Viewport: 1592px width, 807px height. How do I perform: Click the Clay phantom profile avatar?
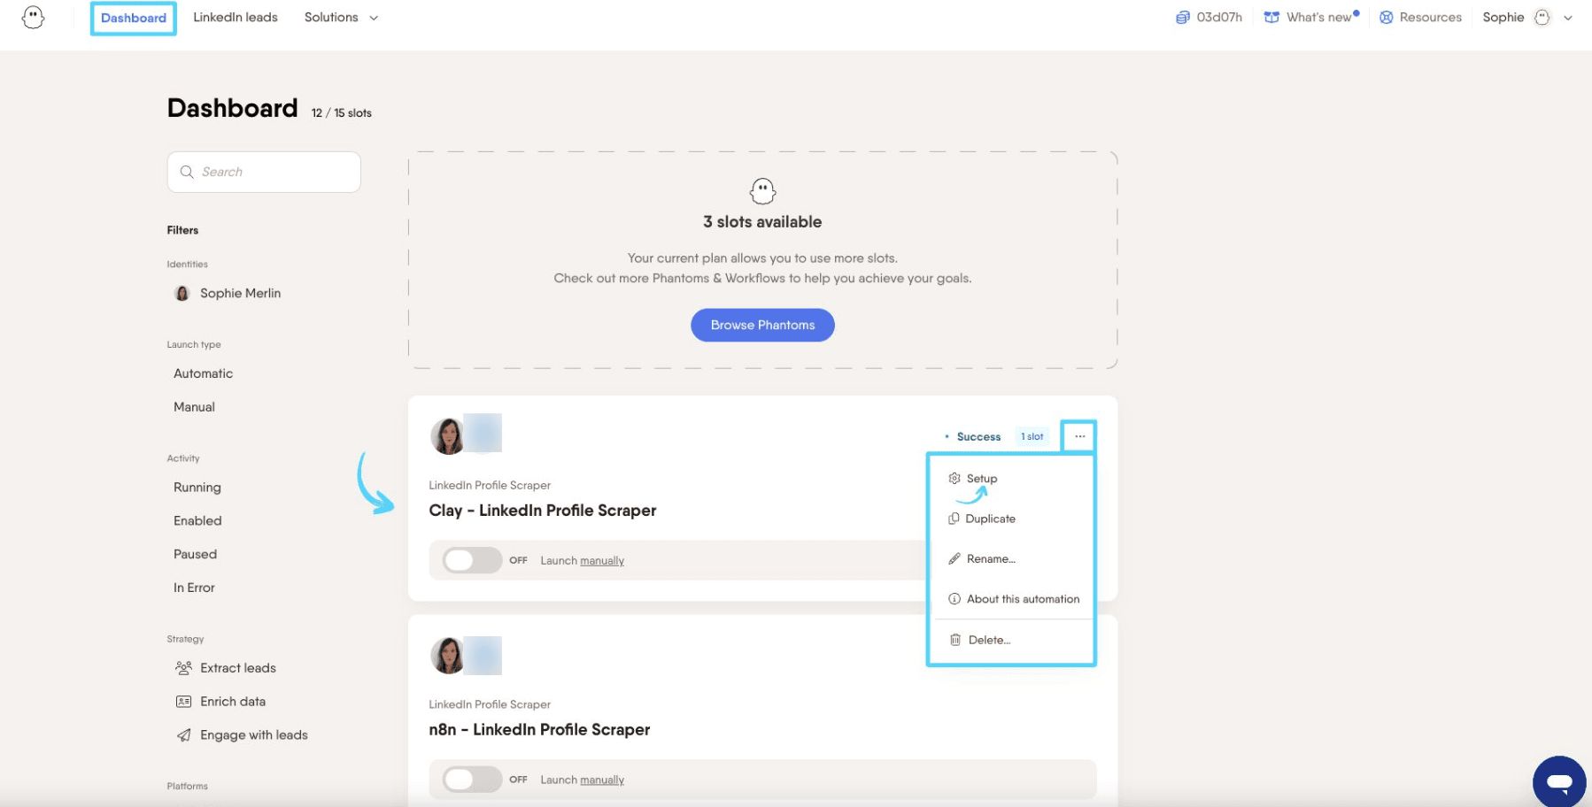(x=449, y=435)
